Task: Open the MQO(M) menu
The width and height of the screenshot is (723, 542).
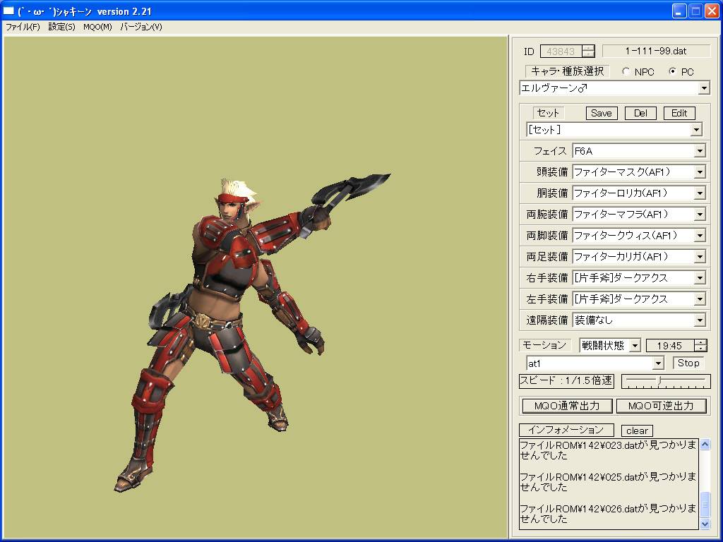Action: 97,27
